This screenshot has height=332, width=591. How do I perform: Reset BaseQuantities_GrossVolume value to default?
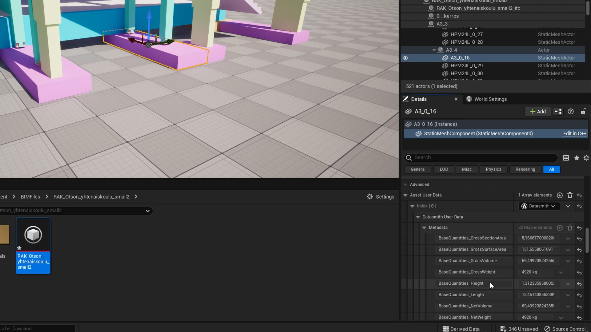point(579,261)
